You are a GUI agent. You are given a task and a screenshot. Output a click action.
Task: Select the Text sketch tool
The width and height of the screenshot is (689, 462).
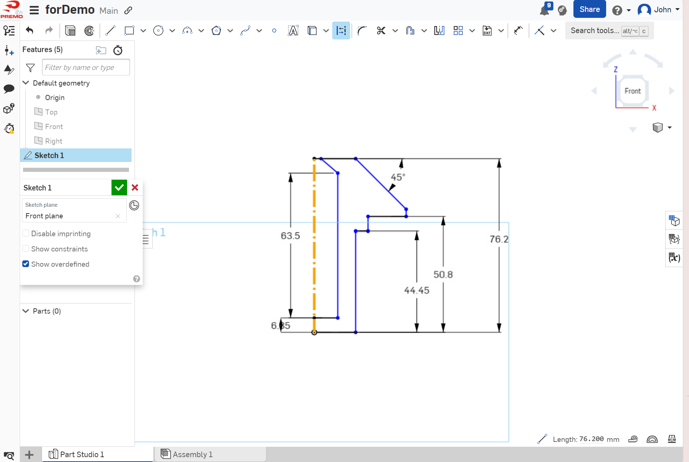point(293,31)
